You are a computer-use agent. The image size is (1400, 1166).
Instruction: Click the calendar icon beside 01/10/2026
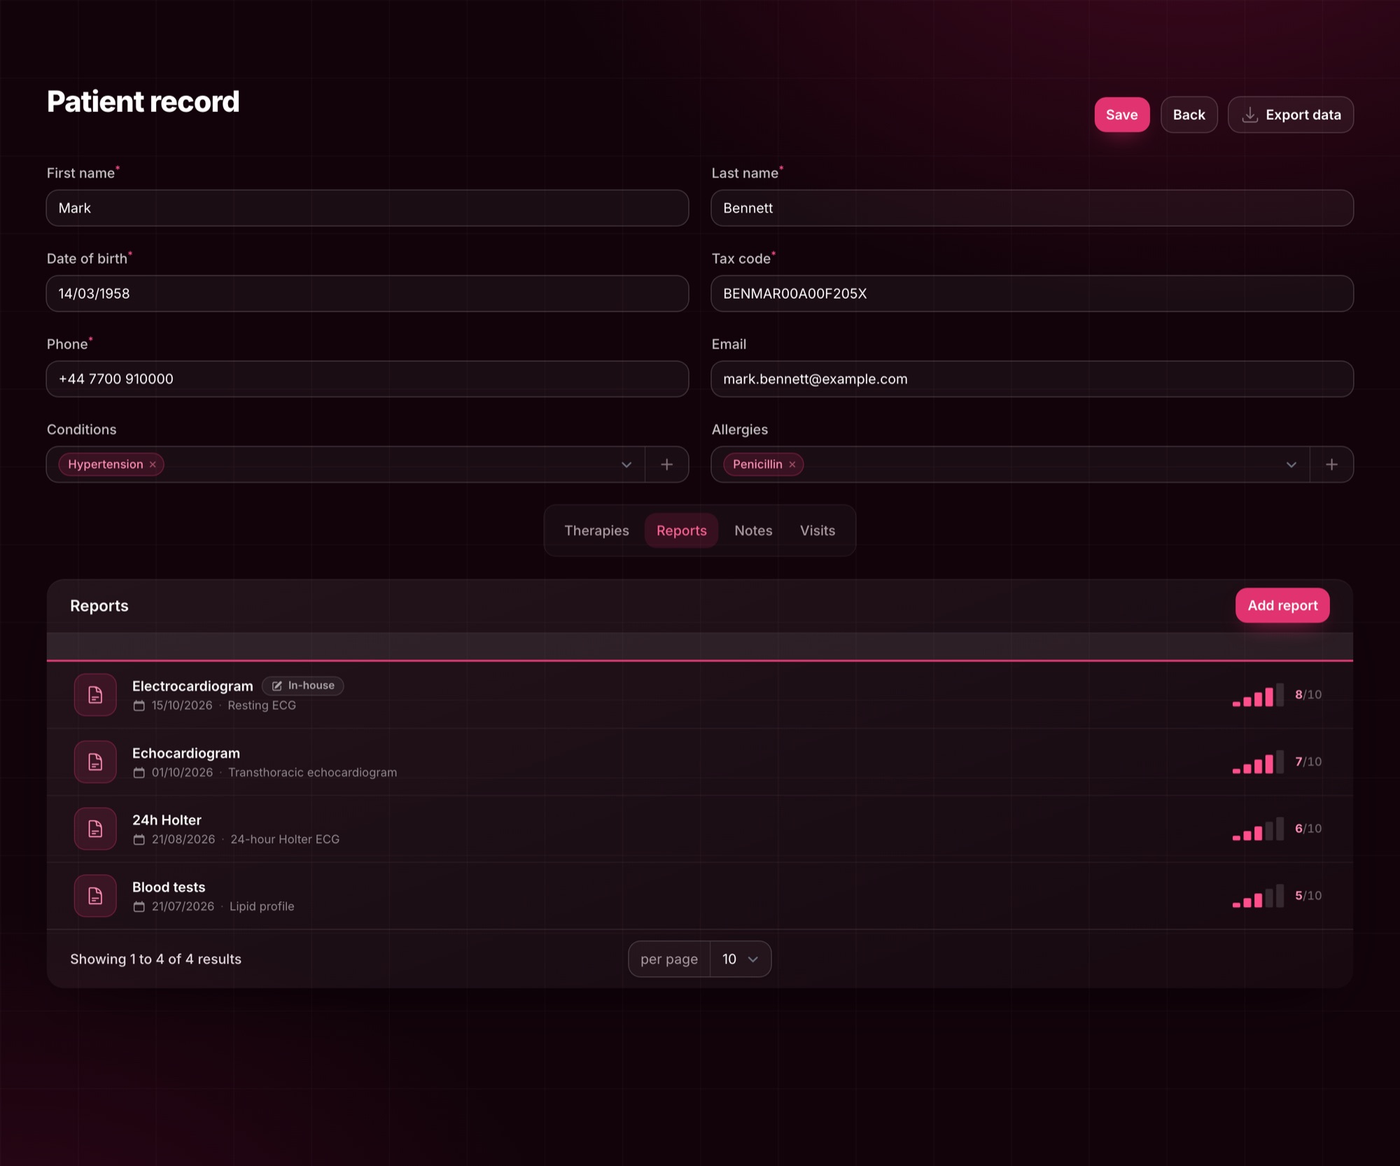(139, 773)
